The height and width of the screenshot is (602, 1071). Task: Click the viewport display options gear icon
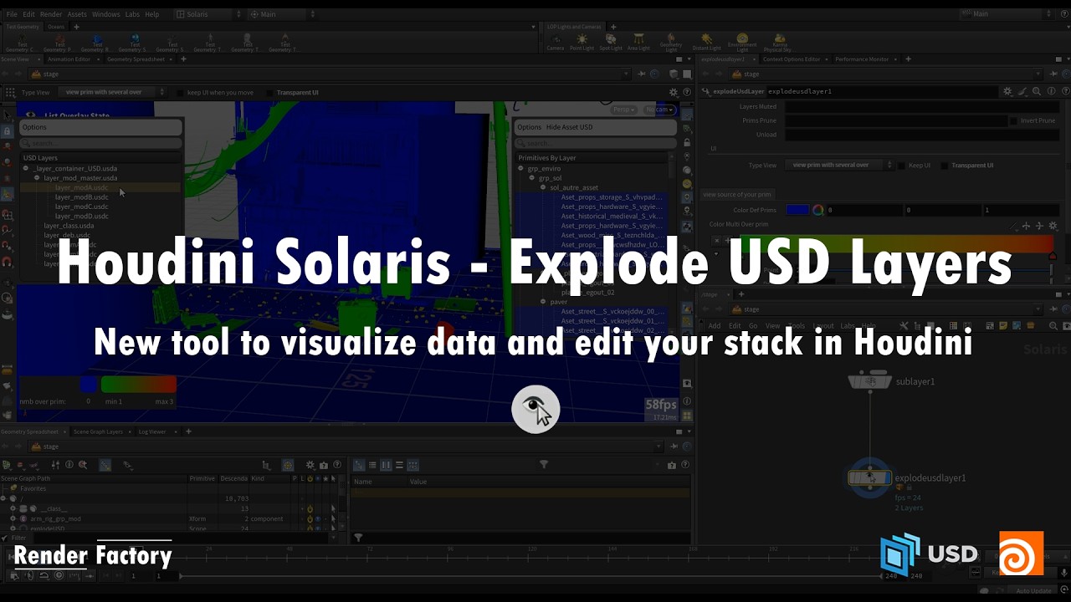point(674,92)
